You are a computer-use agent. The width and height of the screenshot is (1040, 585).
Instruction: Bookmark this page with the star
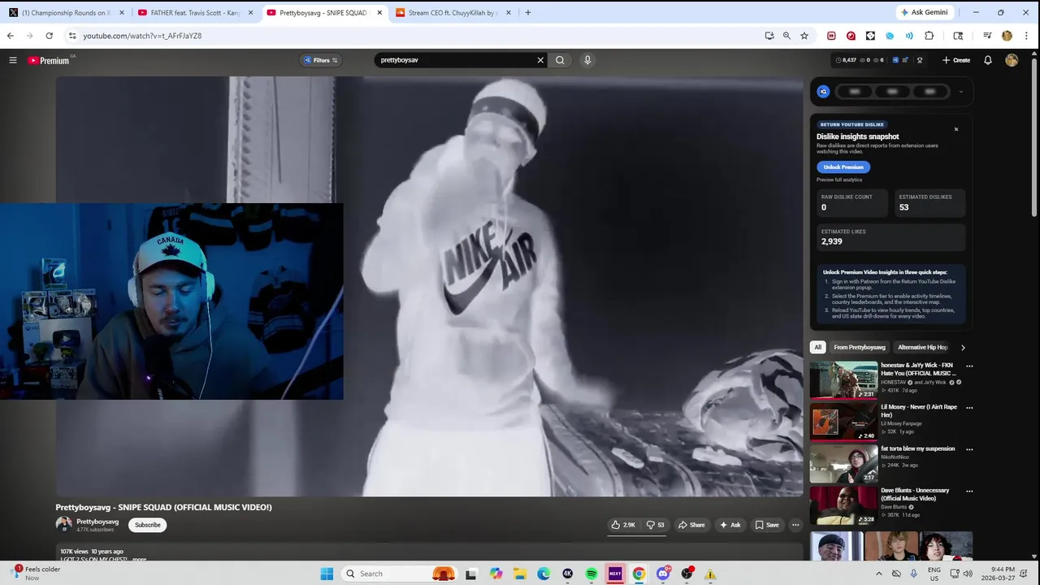tap(804, 36)
